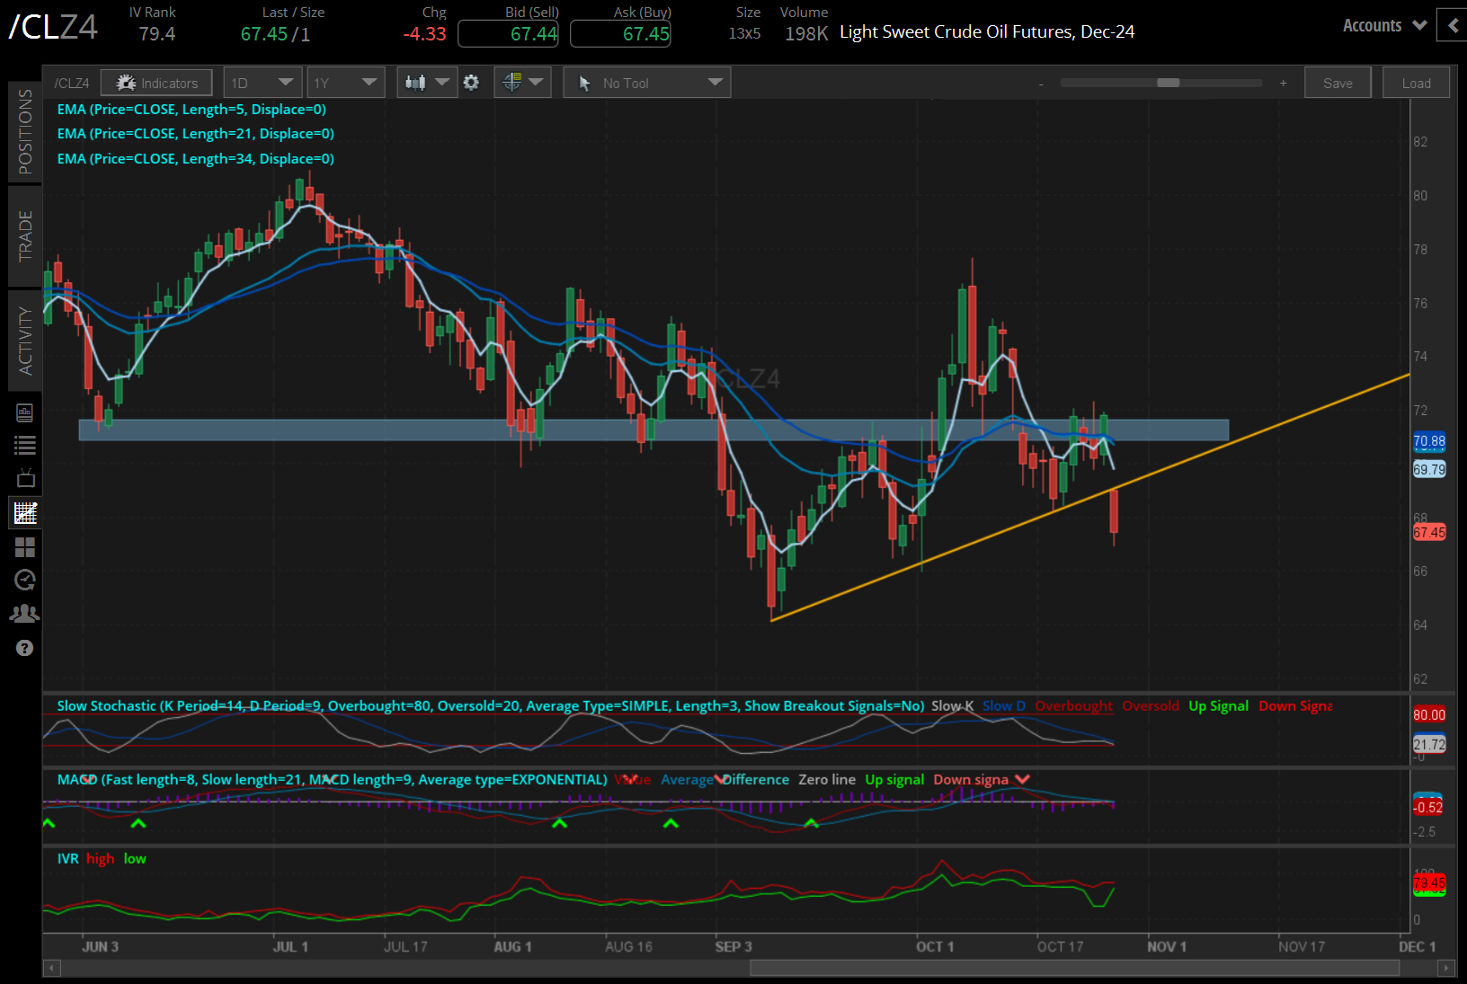Switch to the TRADE tab
This screenshot has height=984, width=1467.
24,236
